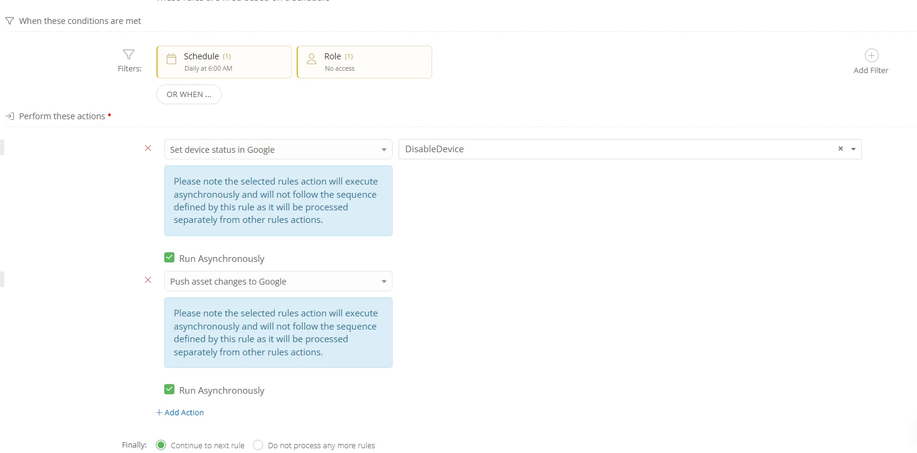Click 'No access' text in Role filter
917x453 pixels.
[340, 68]
